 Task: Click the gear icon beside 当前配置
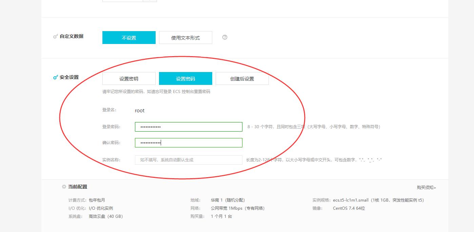64,187
